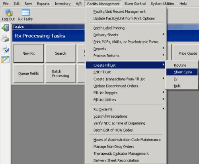Viewport: 199px width, 164px height.
Task: Open the Store Control menu
Action: point(135,4)
